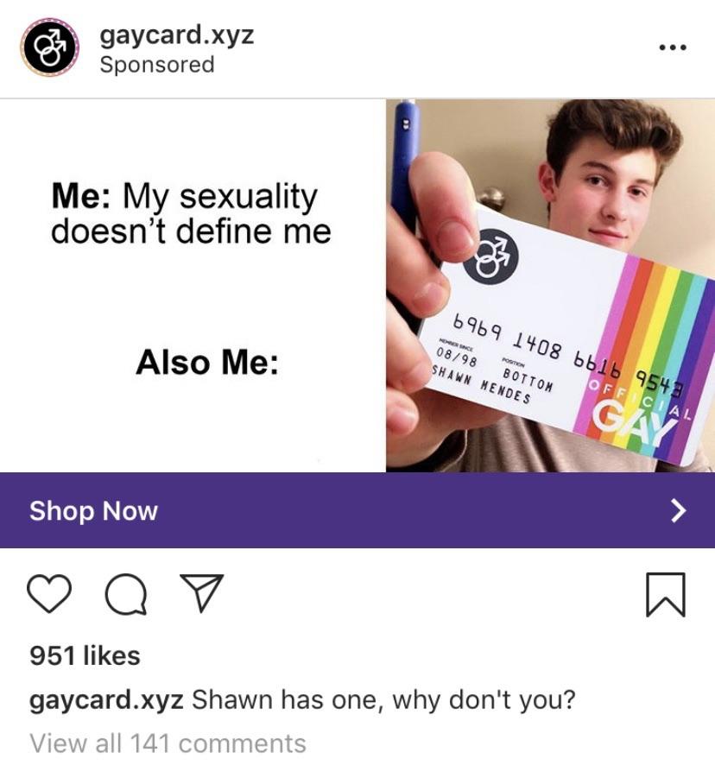This screenshot has width=715, height=778.
Task: Tap the double male symbol on the card
Action: click(x=490, y=256)
